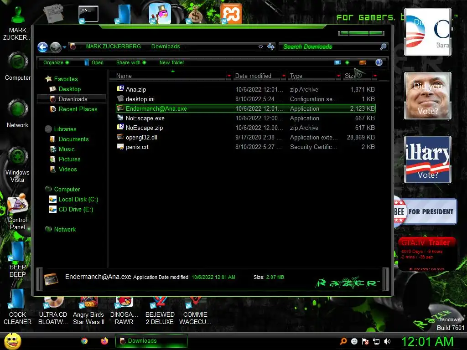Sort by the Type column header
Image resolution: width=467 pixels, height=350 pixels.
(x=312, y=76)
